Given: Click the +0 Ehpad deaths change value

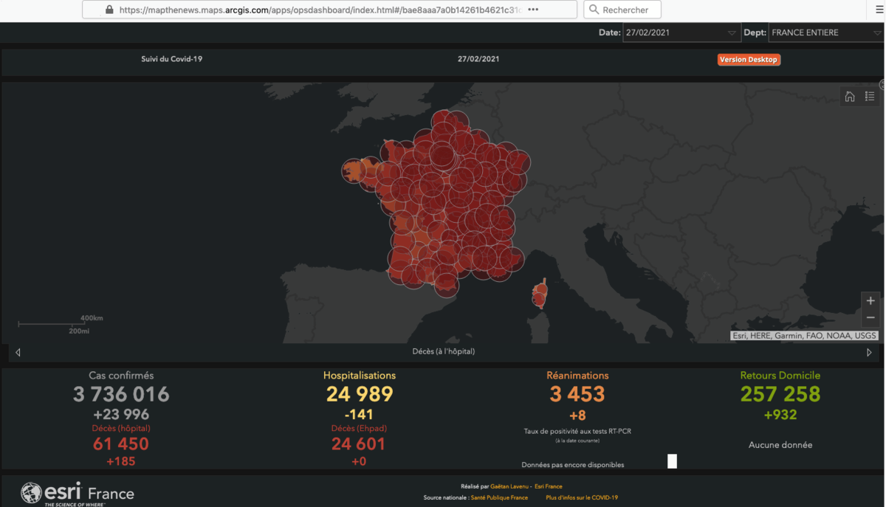Looking at the screenshot, I should click(x=359, y=462).
